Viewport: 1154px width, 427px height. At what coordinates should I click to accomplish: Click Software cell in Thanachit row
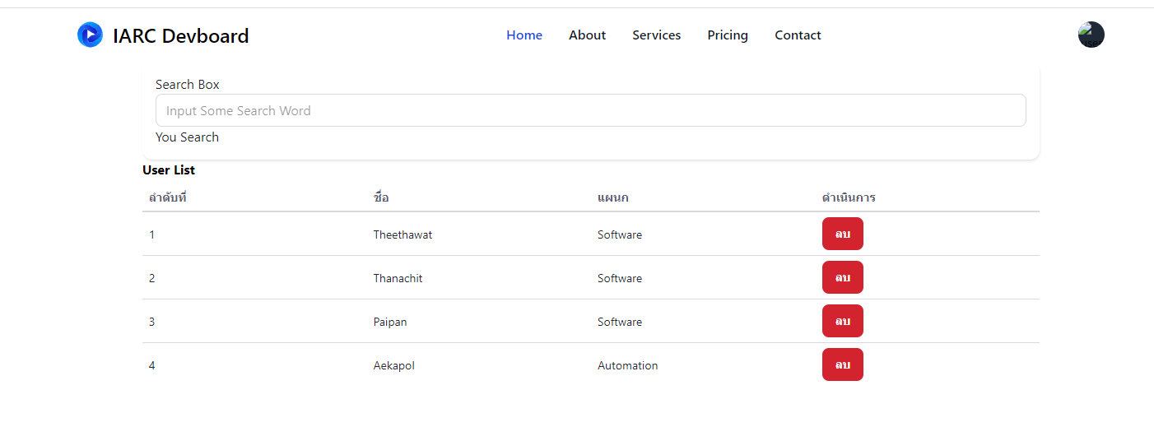click(620, 278)
